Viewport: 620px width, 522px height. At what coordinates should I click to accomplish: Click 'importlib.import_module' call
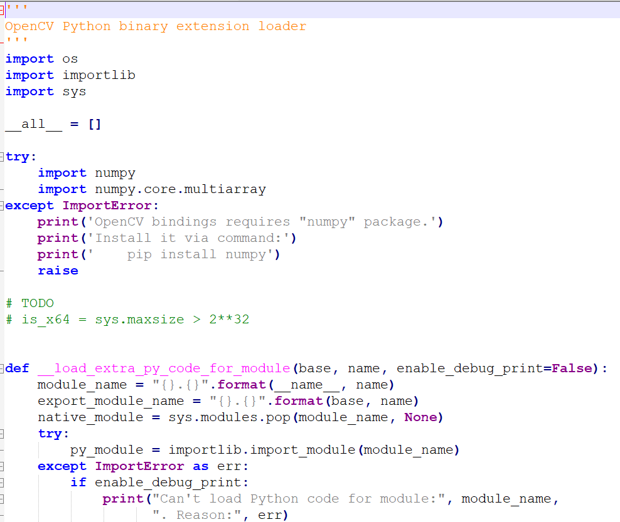click(262, 450)
